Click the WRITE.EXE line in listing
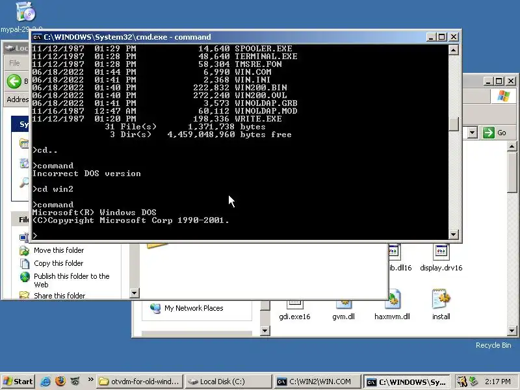Viewport: 520px width, 390px height. click(157, 119)
